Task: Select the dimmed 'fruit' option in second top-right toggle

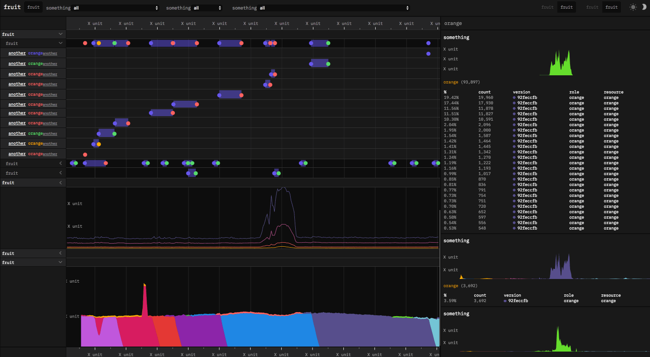Action: 592,7
